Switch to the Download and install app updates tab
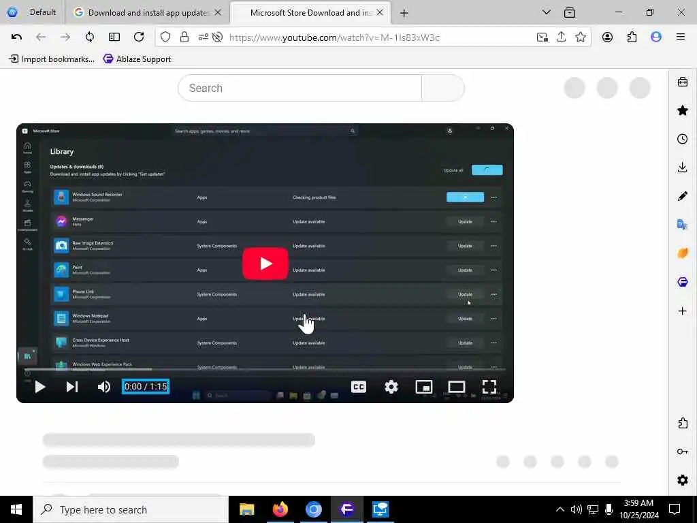 148,13
